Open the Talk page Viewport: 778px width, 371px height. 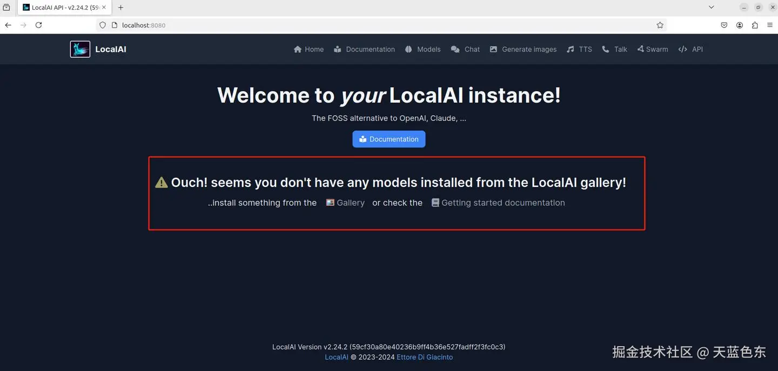coord(614,49)
